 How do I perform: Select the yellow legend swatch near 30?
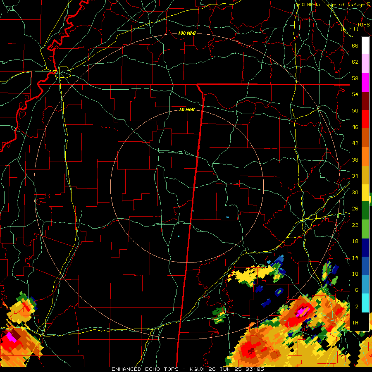(x=365, y=193)
